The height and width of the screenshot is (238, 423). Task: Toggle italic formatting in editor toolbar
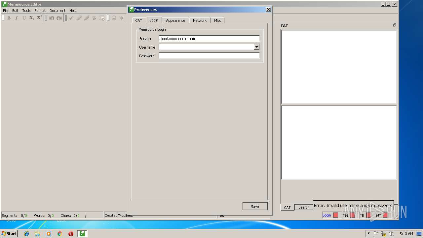(17, 18)
